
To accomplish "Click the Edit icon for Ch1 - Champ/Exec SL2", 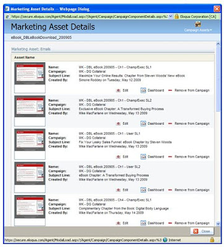I will click(x=118, y=124).
